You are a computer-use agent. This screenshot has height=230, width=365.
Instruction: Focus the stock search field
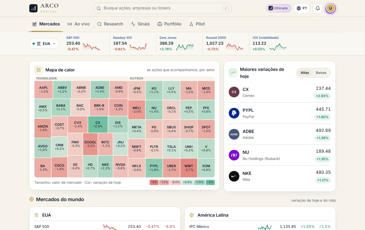[x=162, y=8]
